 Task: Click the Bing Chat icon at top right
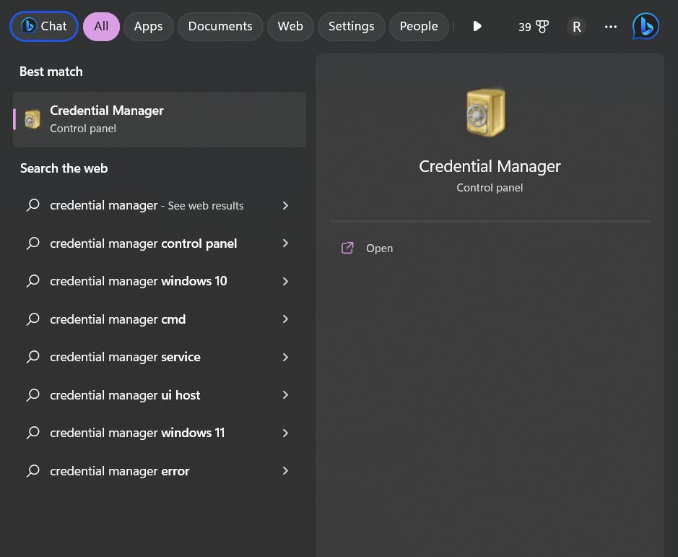coord(646,27)
